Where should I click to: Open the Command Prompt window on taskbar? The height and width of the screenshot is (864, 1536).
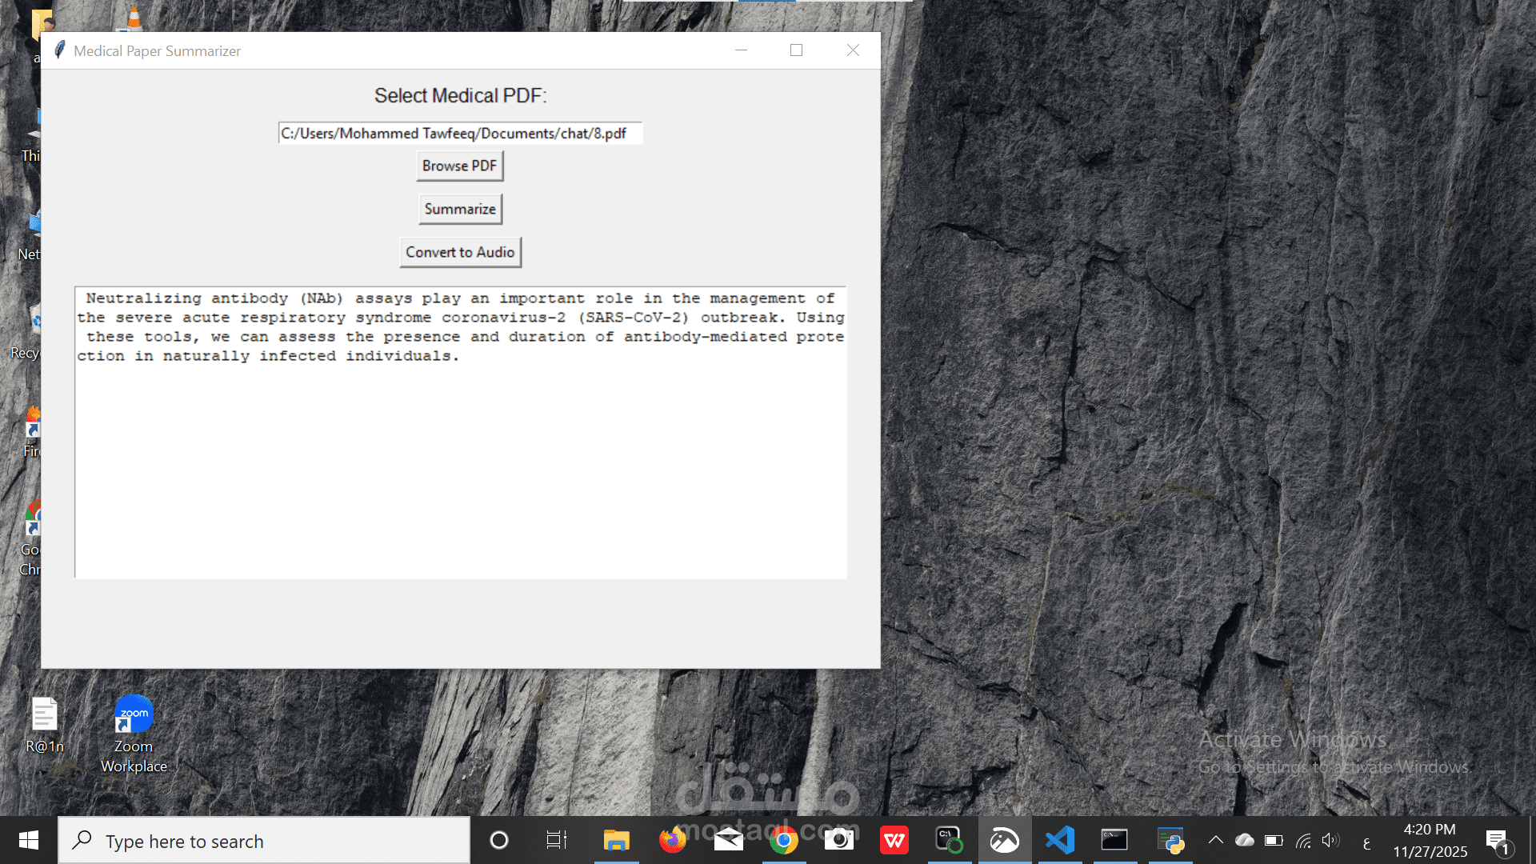click(x=1115, y=840)
